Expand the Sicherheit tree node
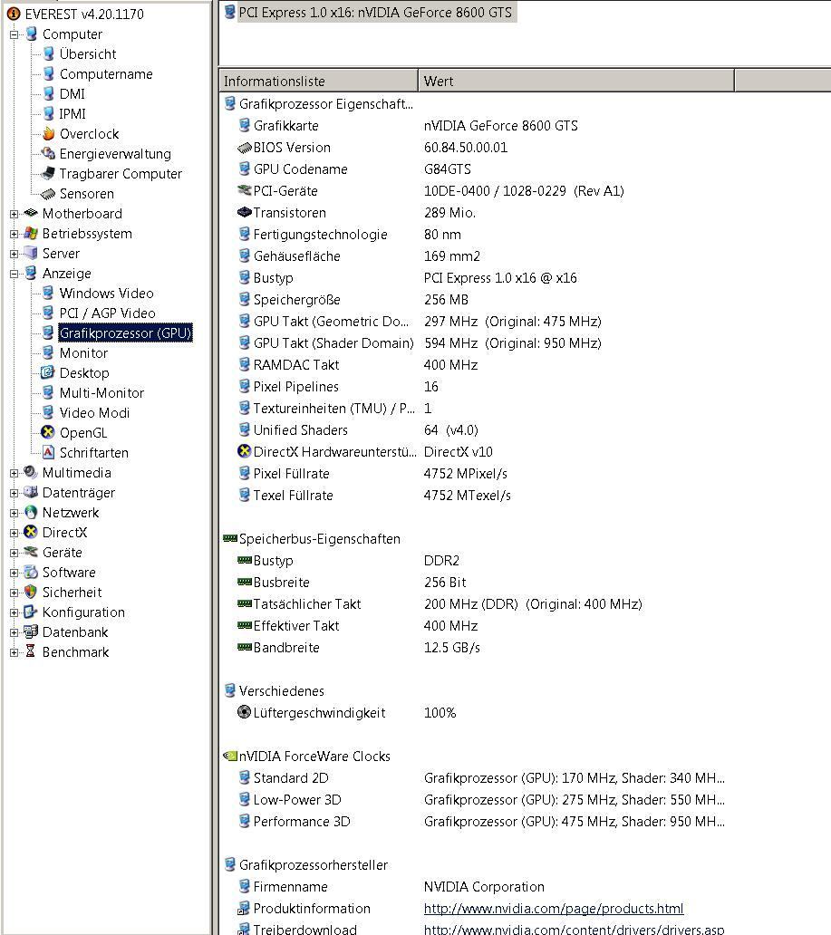The width and height of the screenshot is (831, 935). (x=14, y=593)
